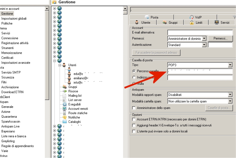This screenshot has height=158, width=236.
Task: Collapse the Utenti tree node
Action: (x=60, y=65)
